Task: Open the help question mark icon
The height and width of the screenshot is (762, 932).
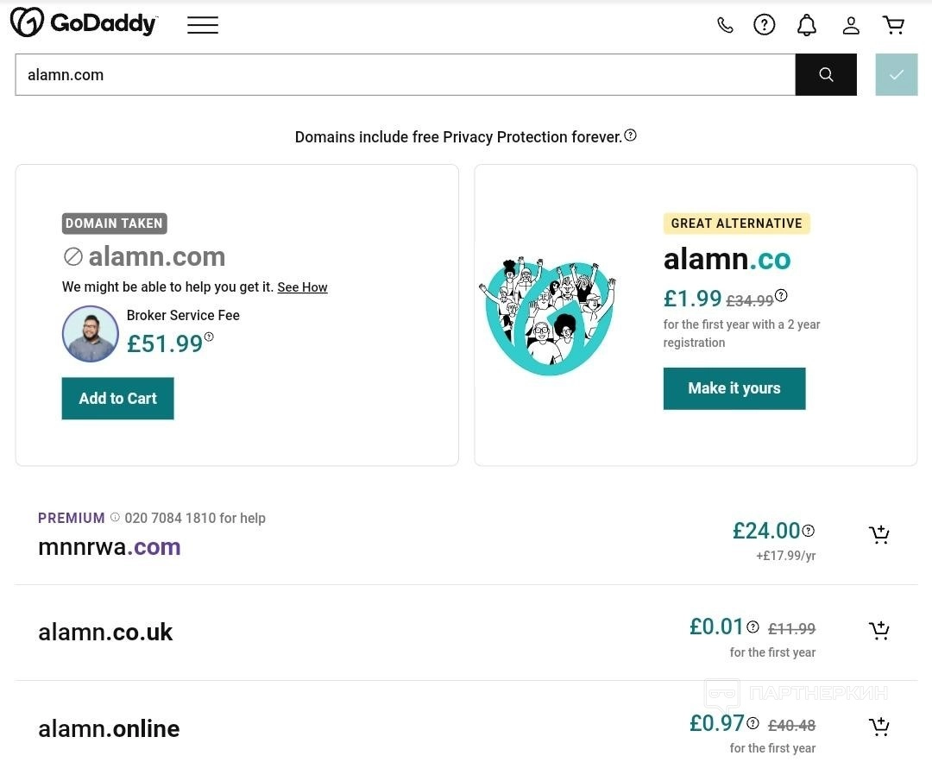Action: click(765, 25)
